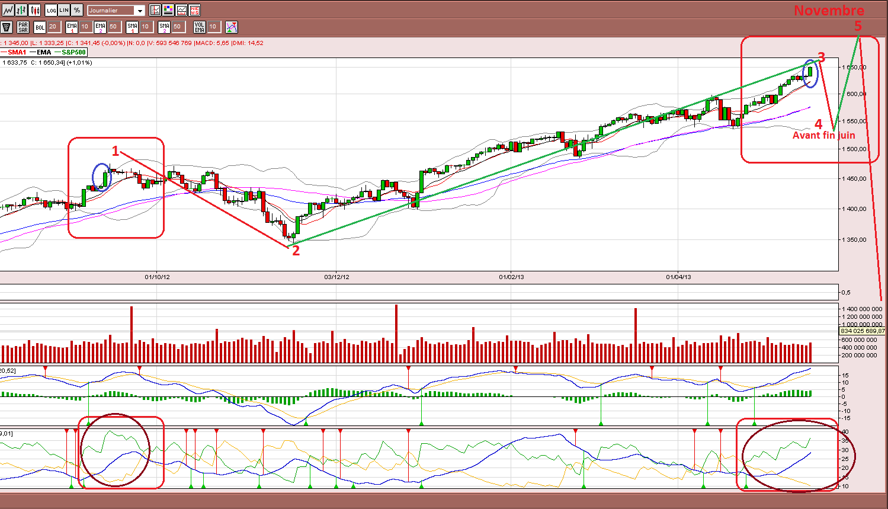Click the 1 500,00 price axis label
The height and width of the screenshot is (509, 888).
click(x=854, y=149)
